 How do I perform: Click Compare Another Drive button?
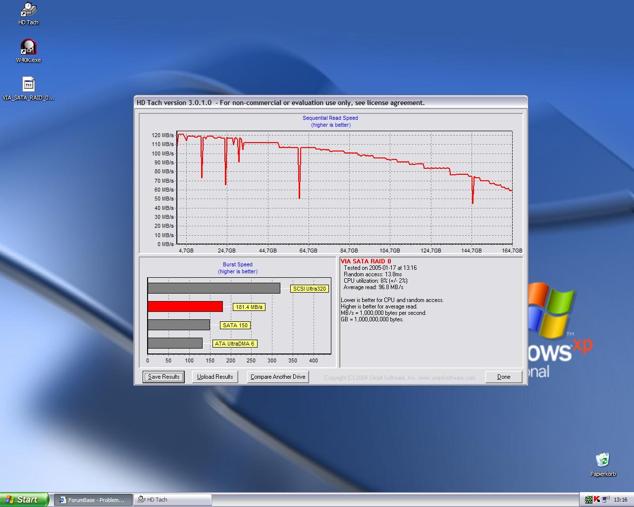(278, 377)
